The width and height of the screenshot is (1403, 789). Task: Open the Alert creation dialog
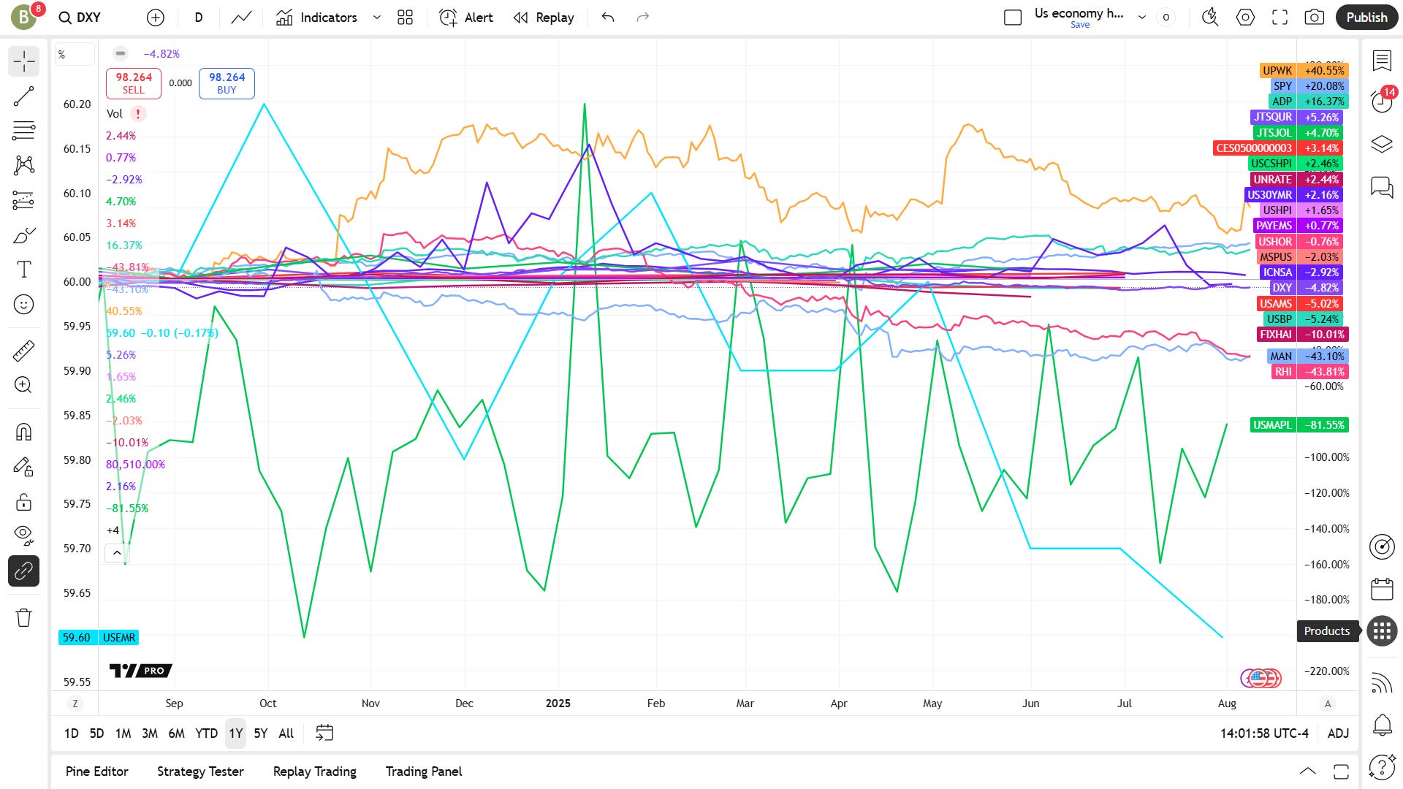(465, 18)
